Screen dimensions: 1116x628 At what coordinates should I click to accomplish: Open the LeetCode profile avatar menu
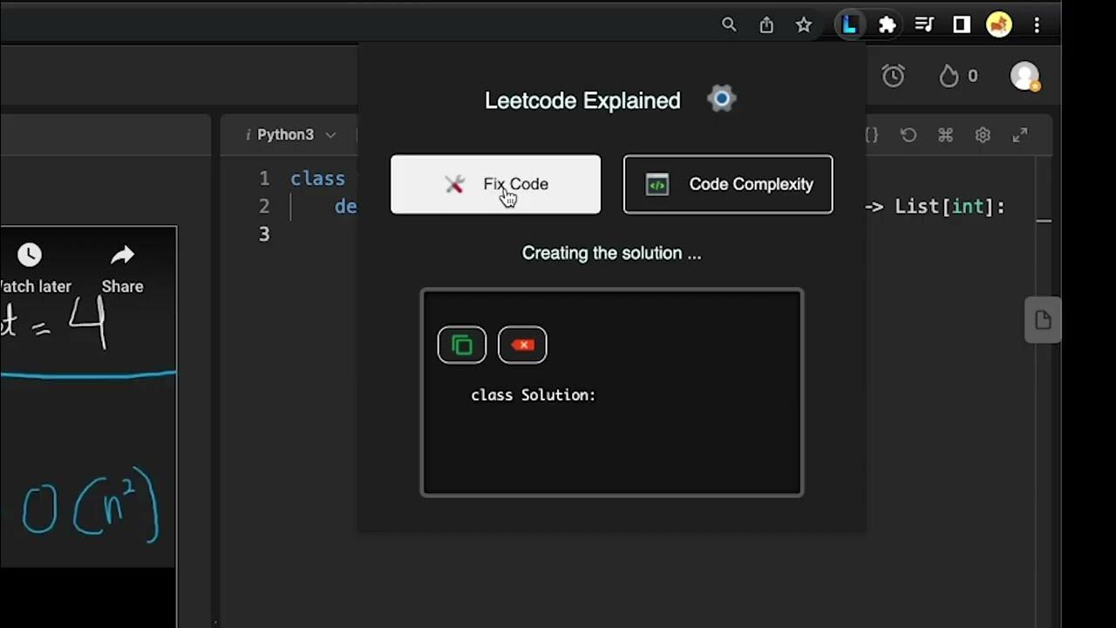(x=1024, y=76)
